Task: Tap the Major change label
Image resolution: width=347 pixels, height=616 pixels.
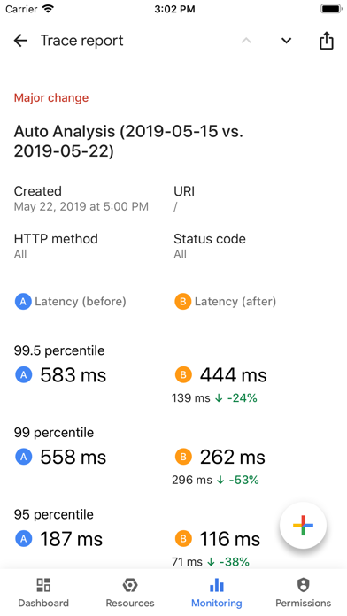Action: (x=51, y=98)
